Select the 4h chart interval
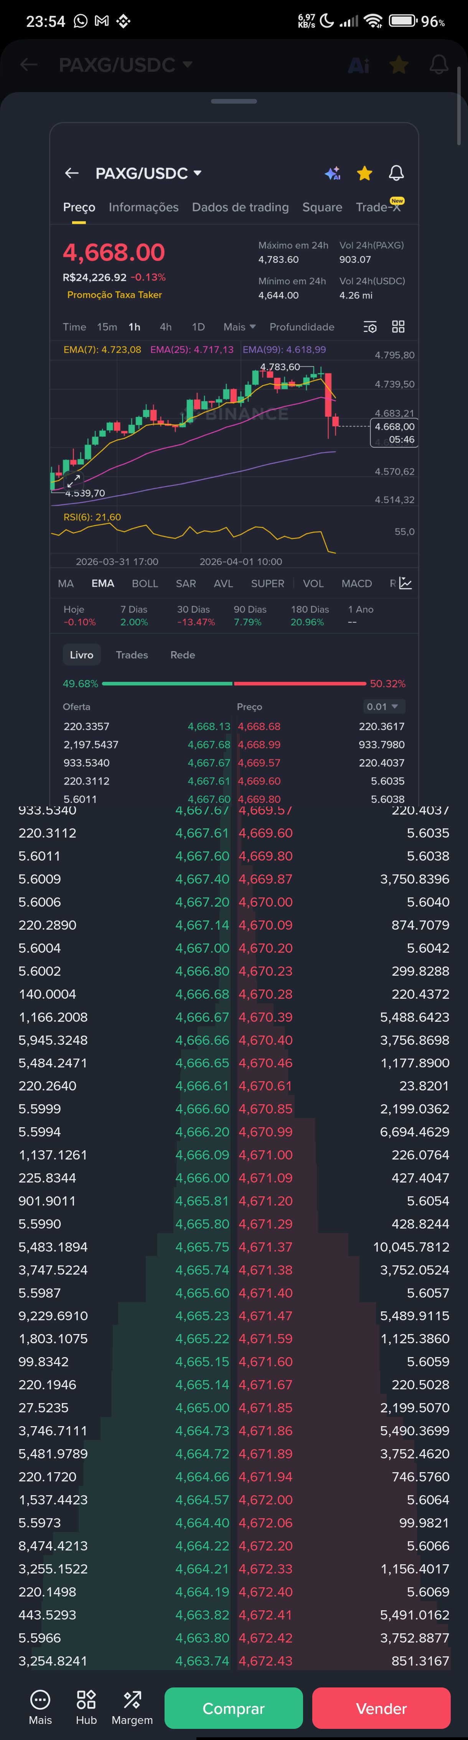The width and height of the screenshot is (468, 1740). 165,327
